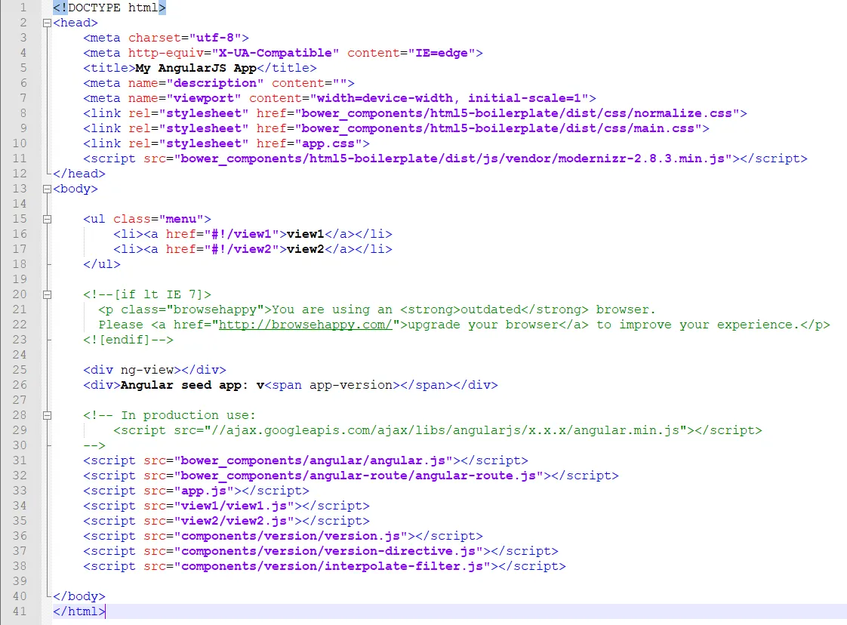Collapse the 'In production use' comment fold

pyautogui.click(x=47, y=415)
